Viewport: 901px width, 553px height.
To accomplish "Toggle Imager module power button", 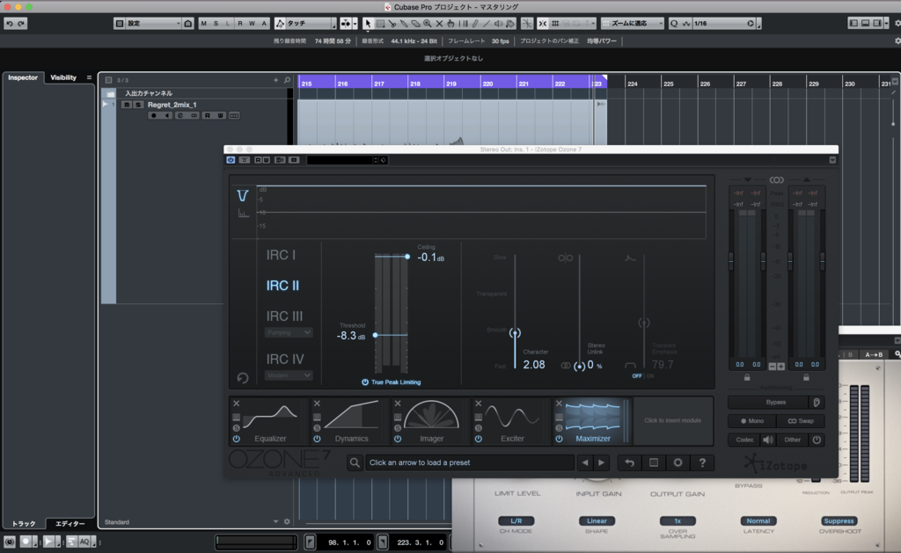I will tap(398, 439).
